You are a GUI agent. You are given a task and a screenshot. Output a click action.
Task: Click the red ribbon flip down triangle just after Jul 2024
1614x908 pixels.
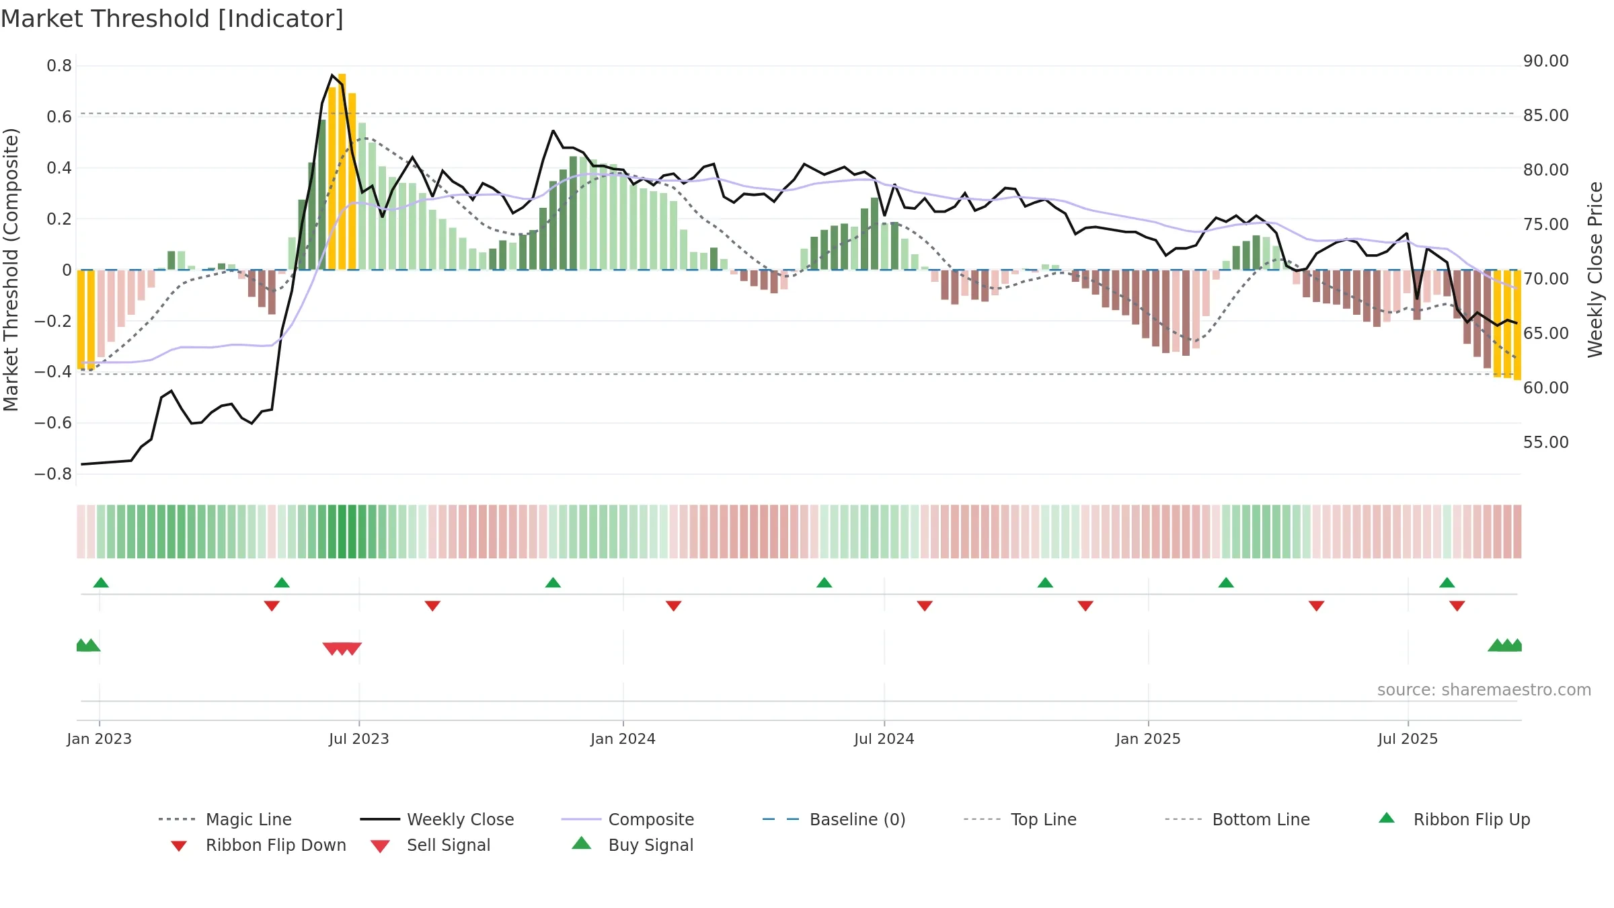click(x=925, y=606)
